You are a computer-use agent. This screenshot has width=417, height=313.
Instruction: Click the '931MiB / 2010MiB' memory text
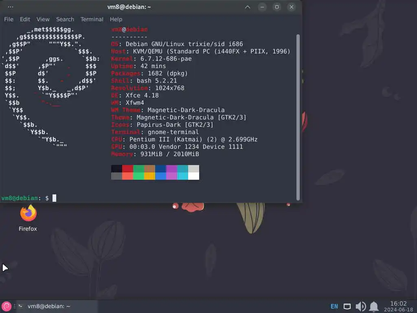[x=169, y=154]
